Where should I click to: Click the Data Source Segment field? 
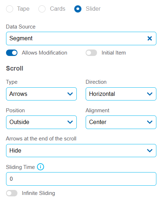click(81, 38)
